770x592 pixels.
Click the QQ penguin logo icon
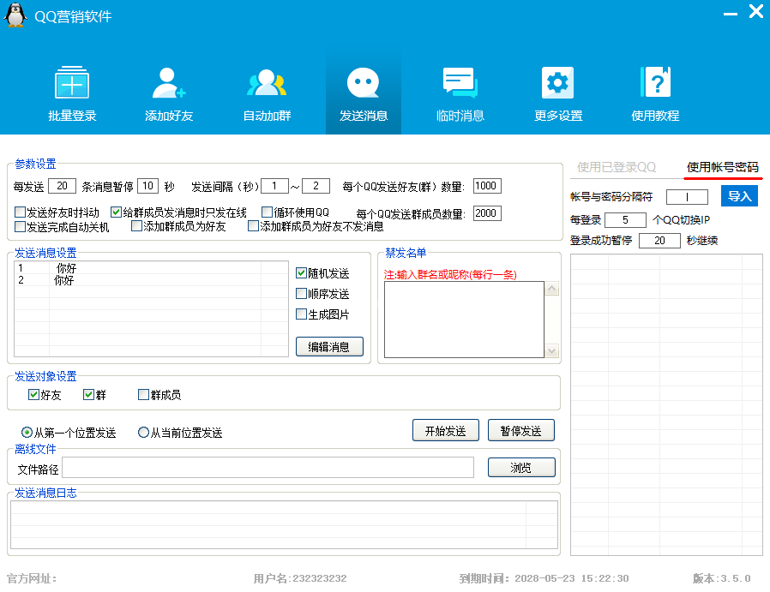(16, 15)
